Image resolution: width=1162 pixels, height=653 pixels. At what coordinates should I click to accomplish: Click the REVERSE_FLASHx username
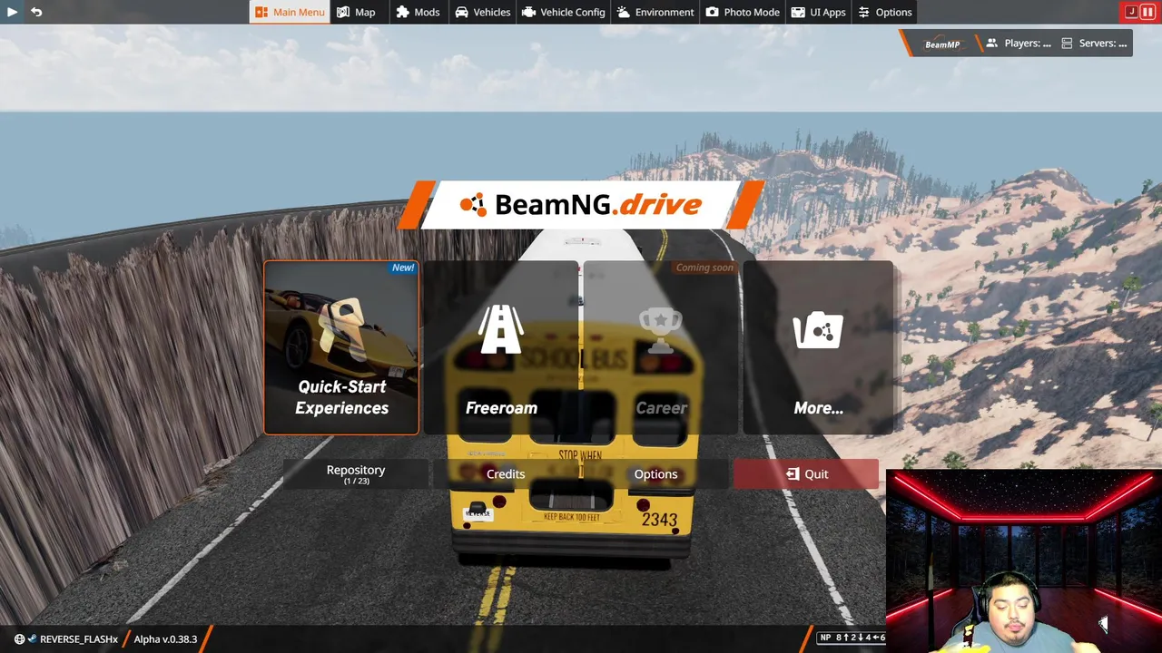79,639
